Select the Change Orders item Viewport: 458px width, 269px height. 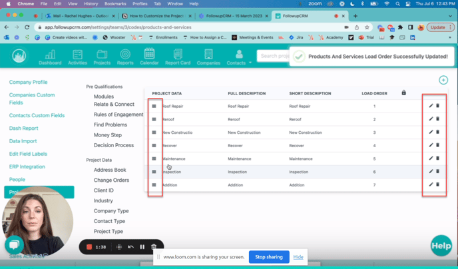coord(111,180)
